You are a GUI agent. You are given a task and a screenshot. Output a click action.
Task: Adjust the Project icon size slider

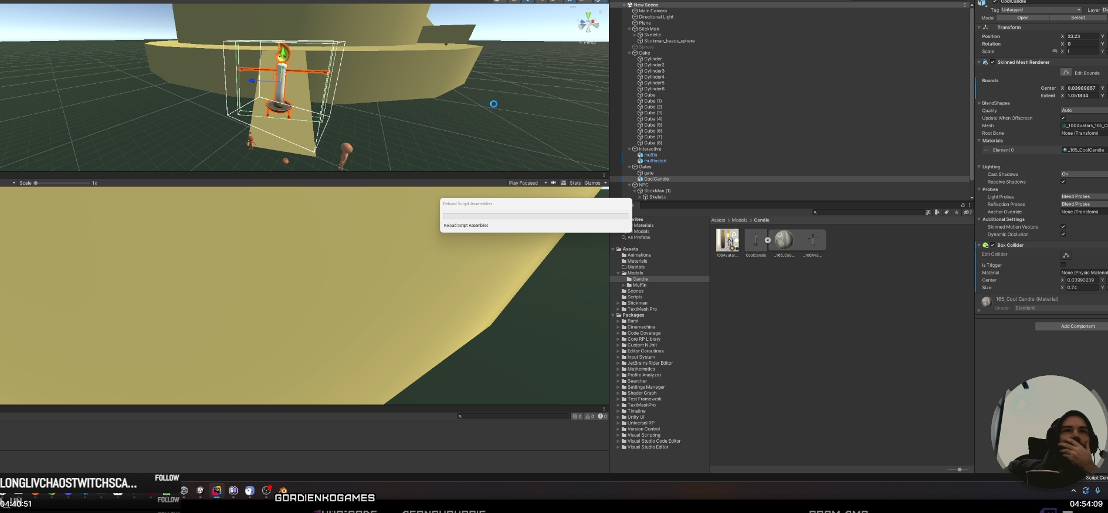pyautogui.click(x=959, y=470)
